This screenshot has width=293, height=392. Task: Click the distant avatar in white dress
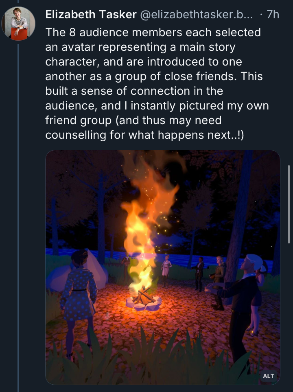point(166,269)
